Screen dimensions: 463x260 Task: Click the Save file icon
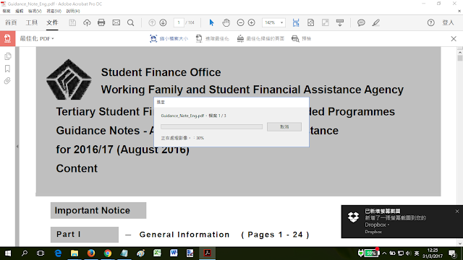[x=72, y=22]
